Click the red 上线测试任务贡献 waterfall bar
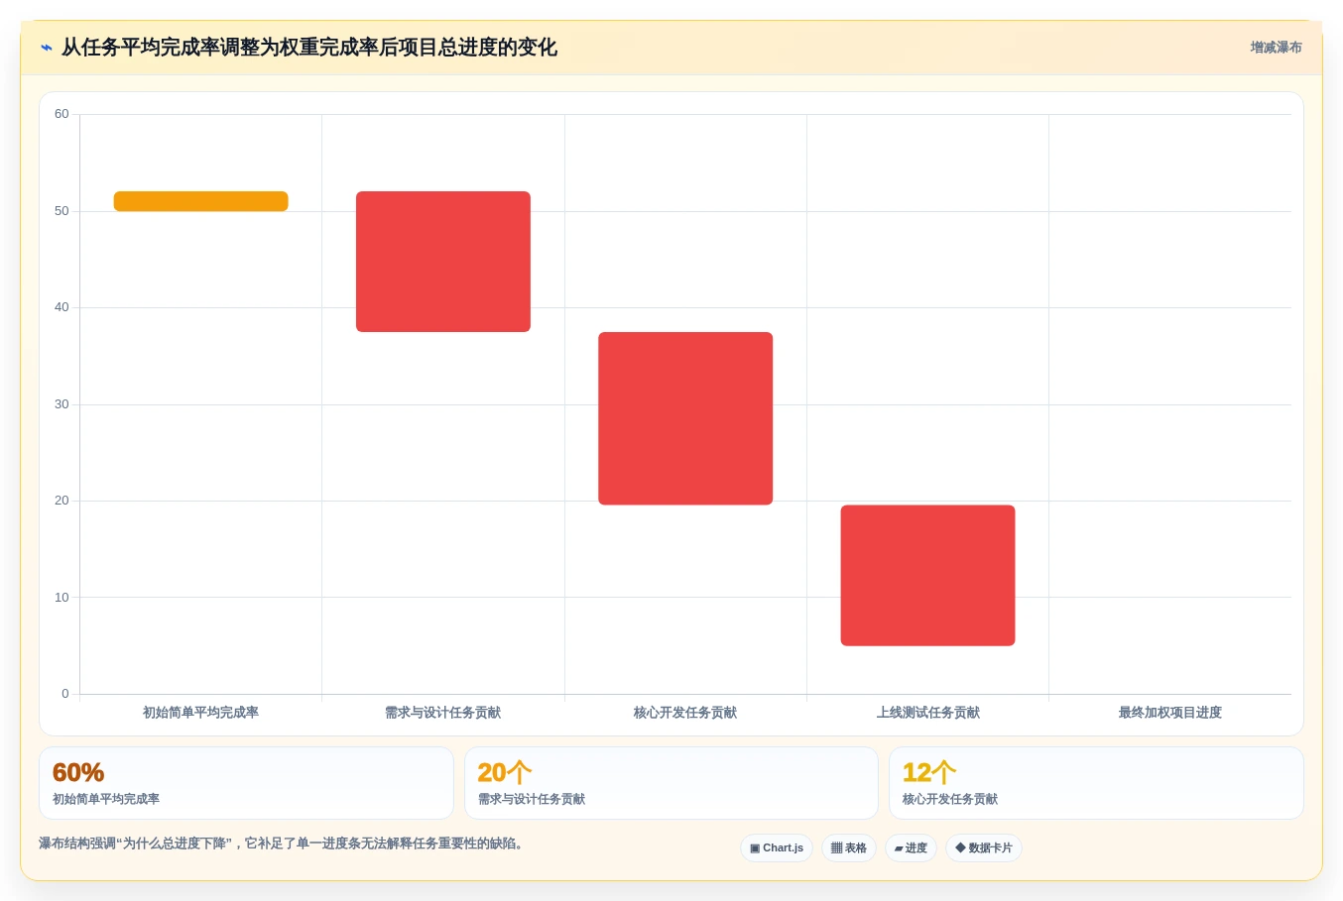 [927, 576]
